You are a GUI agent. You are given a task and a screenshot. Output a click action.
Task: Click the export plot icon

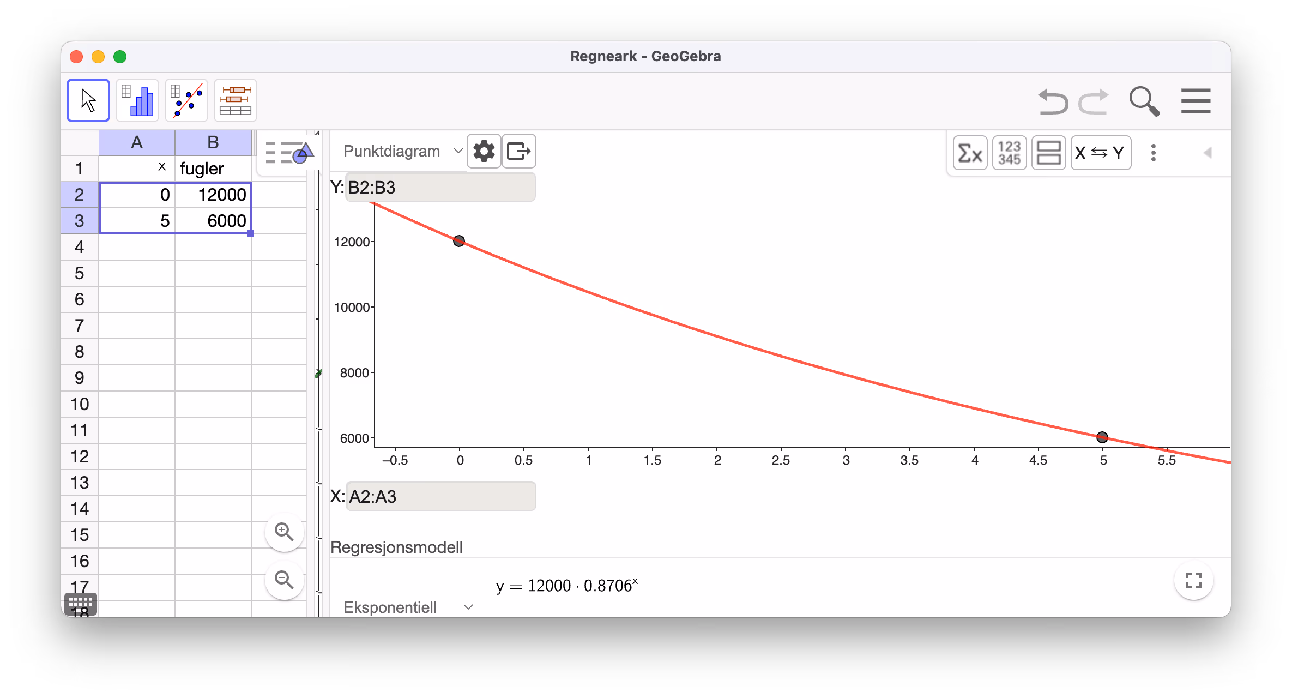coord(518,151)
